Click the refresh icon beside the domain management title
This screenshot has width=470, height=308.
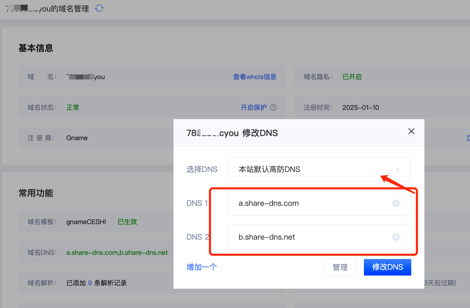tap(99, 8)
